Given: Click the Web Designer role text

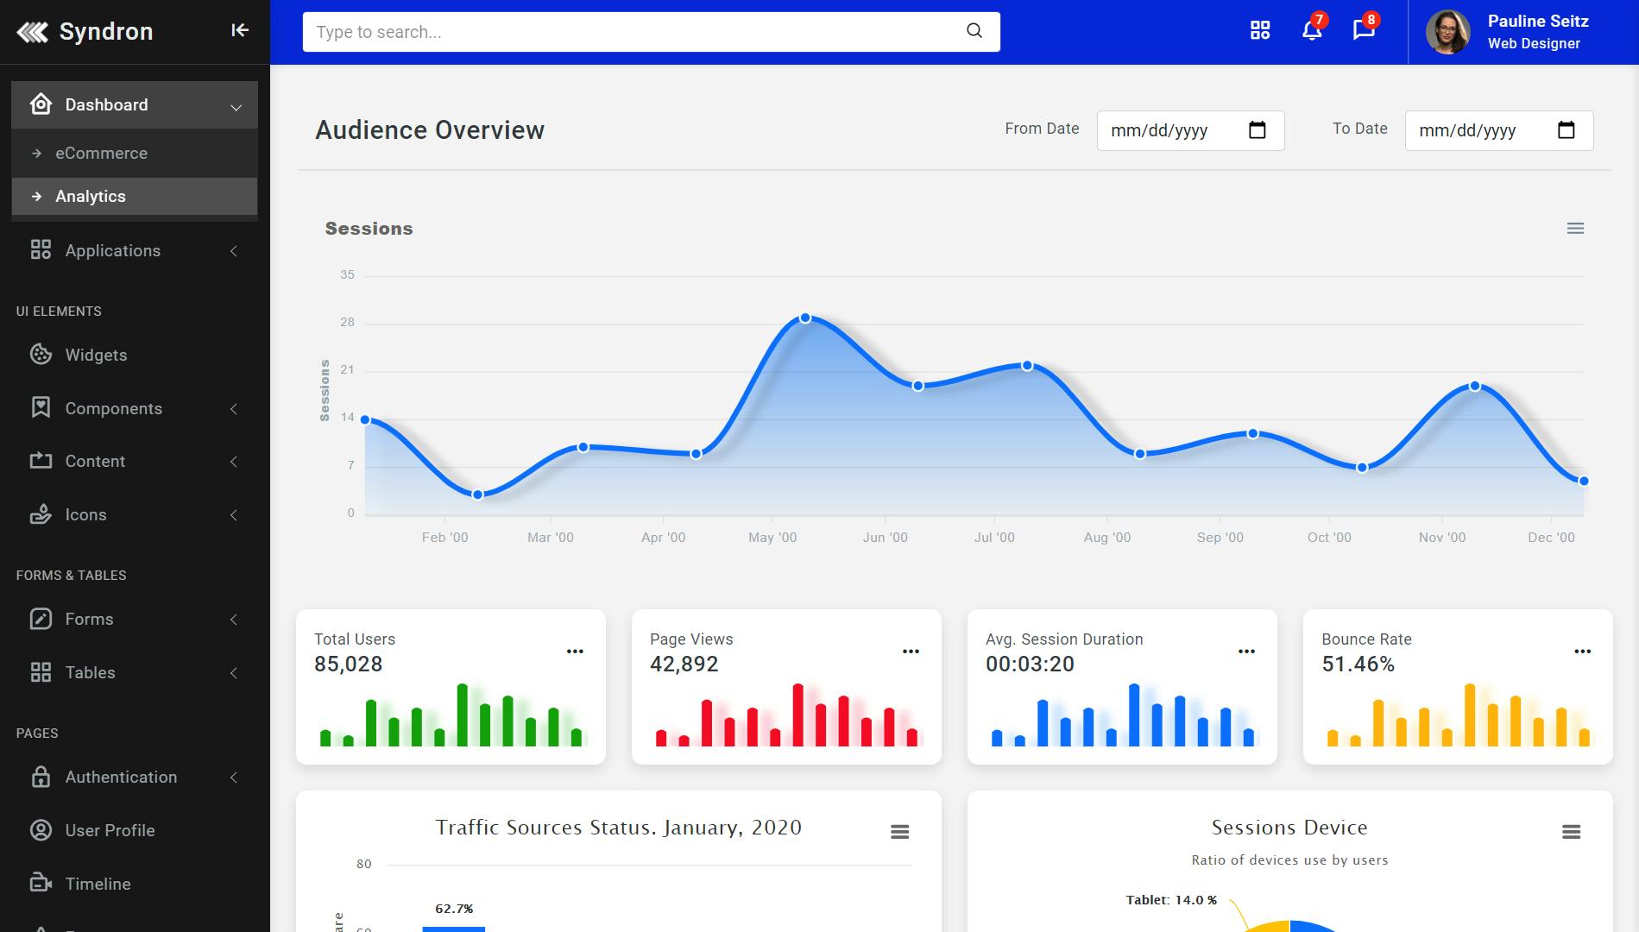Looking at the screenshot, I should pos(1534,44).
